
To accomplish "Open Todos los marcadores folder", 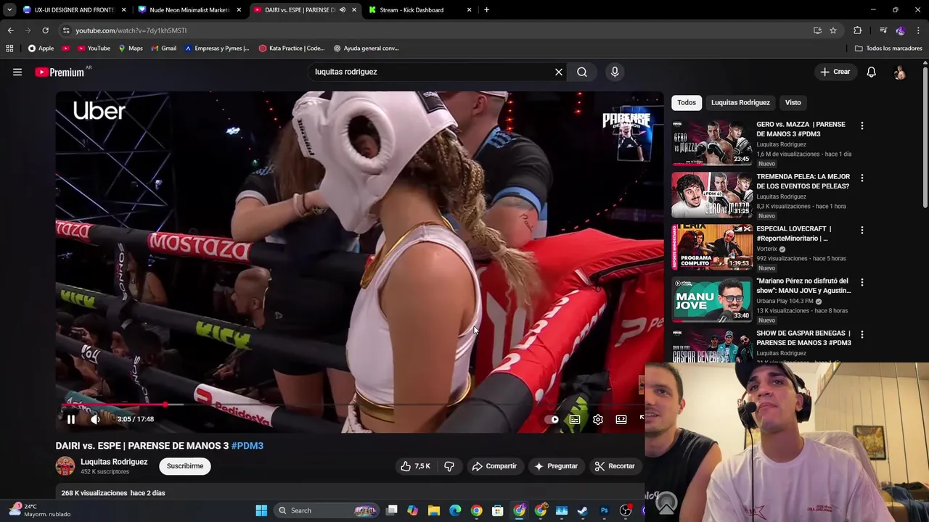I will [888, 48].
